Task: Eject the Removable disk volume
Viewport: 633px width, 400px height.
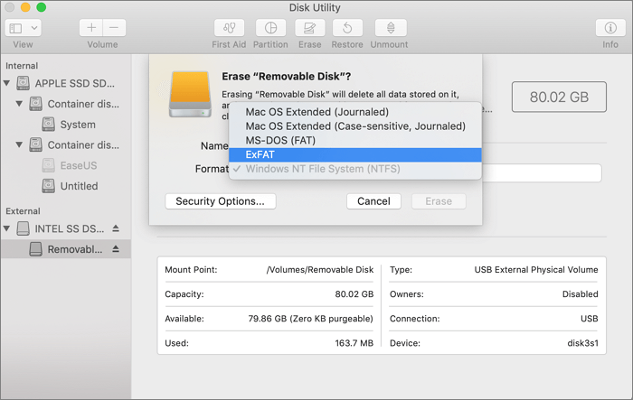Action: click(116, 249)
